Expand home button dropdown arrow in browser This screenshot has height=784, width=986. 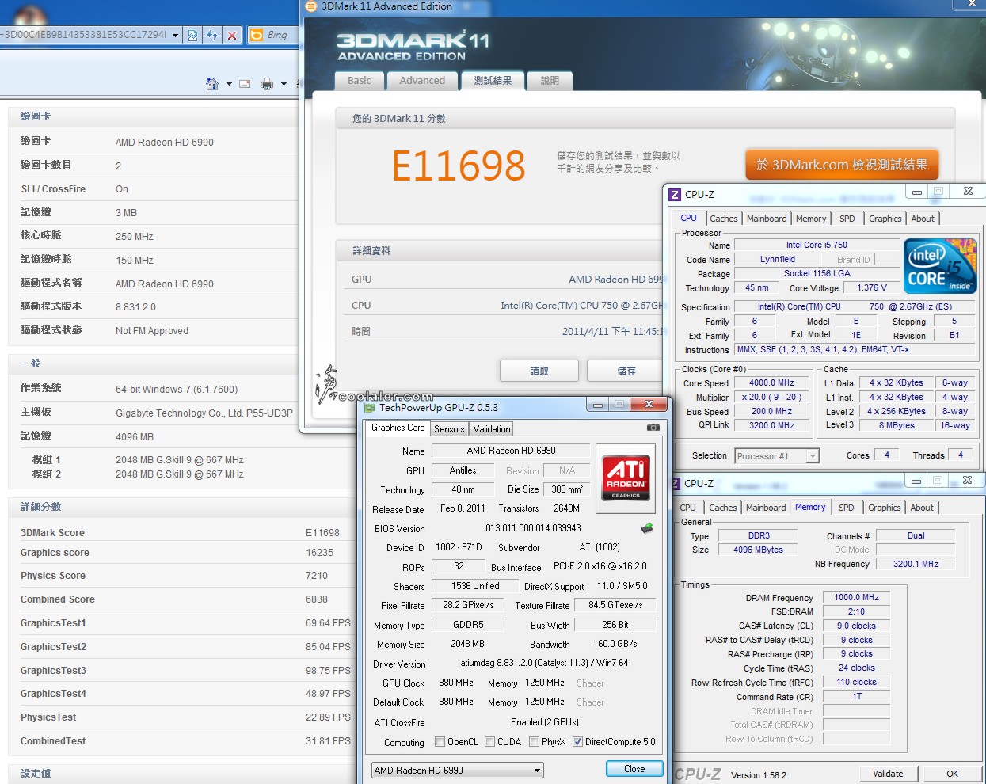click(229, 84)
